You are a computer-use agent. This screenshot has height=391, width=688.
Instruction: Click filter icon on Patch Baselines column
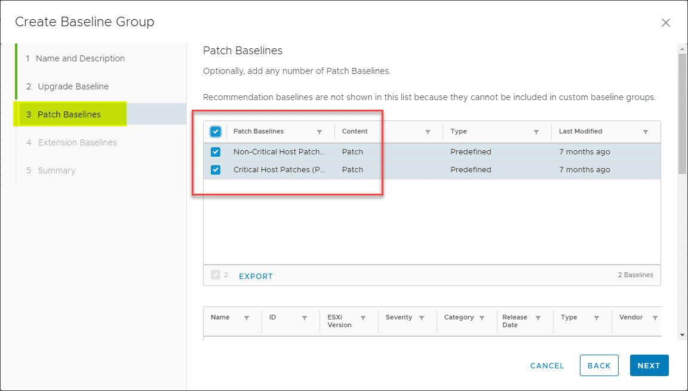click(320, 132)
